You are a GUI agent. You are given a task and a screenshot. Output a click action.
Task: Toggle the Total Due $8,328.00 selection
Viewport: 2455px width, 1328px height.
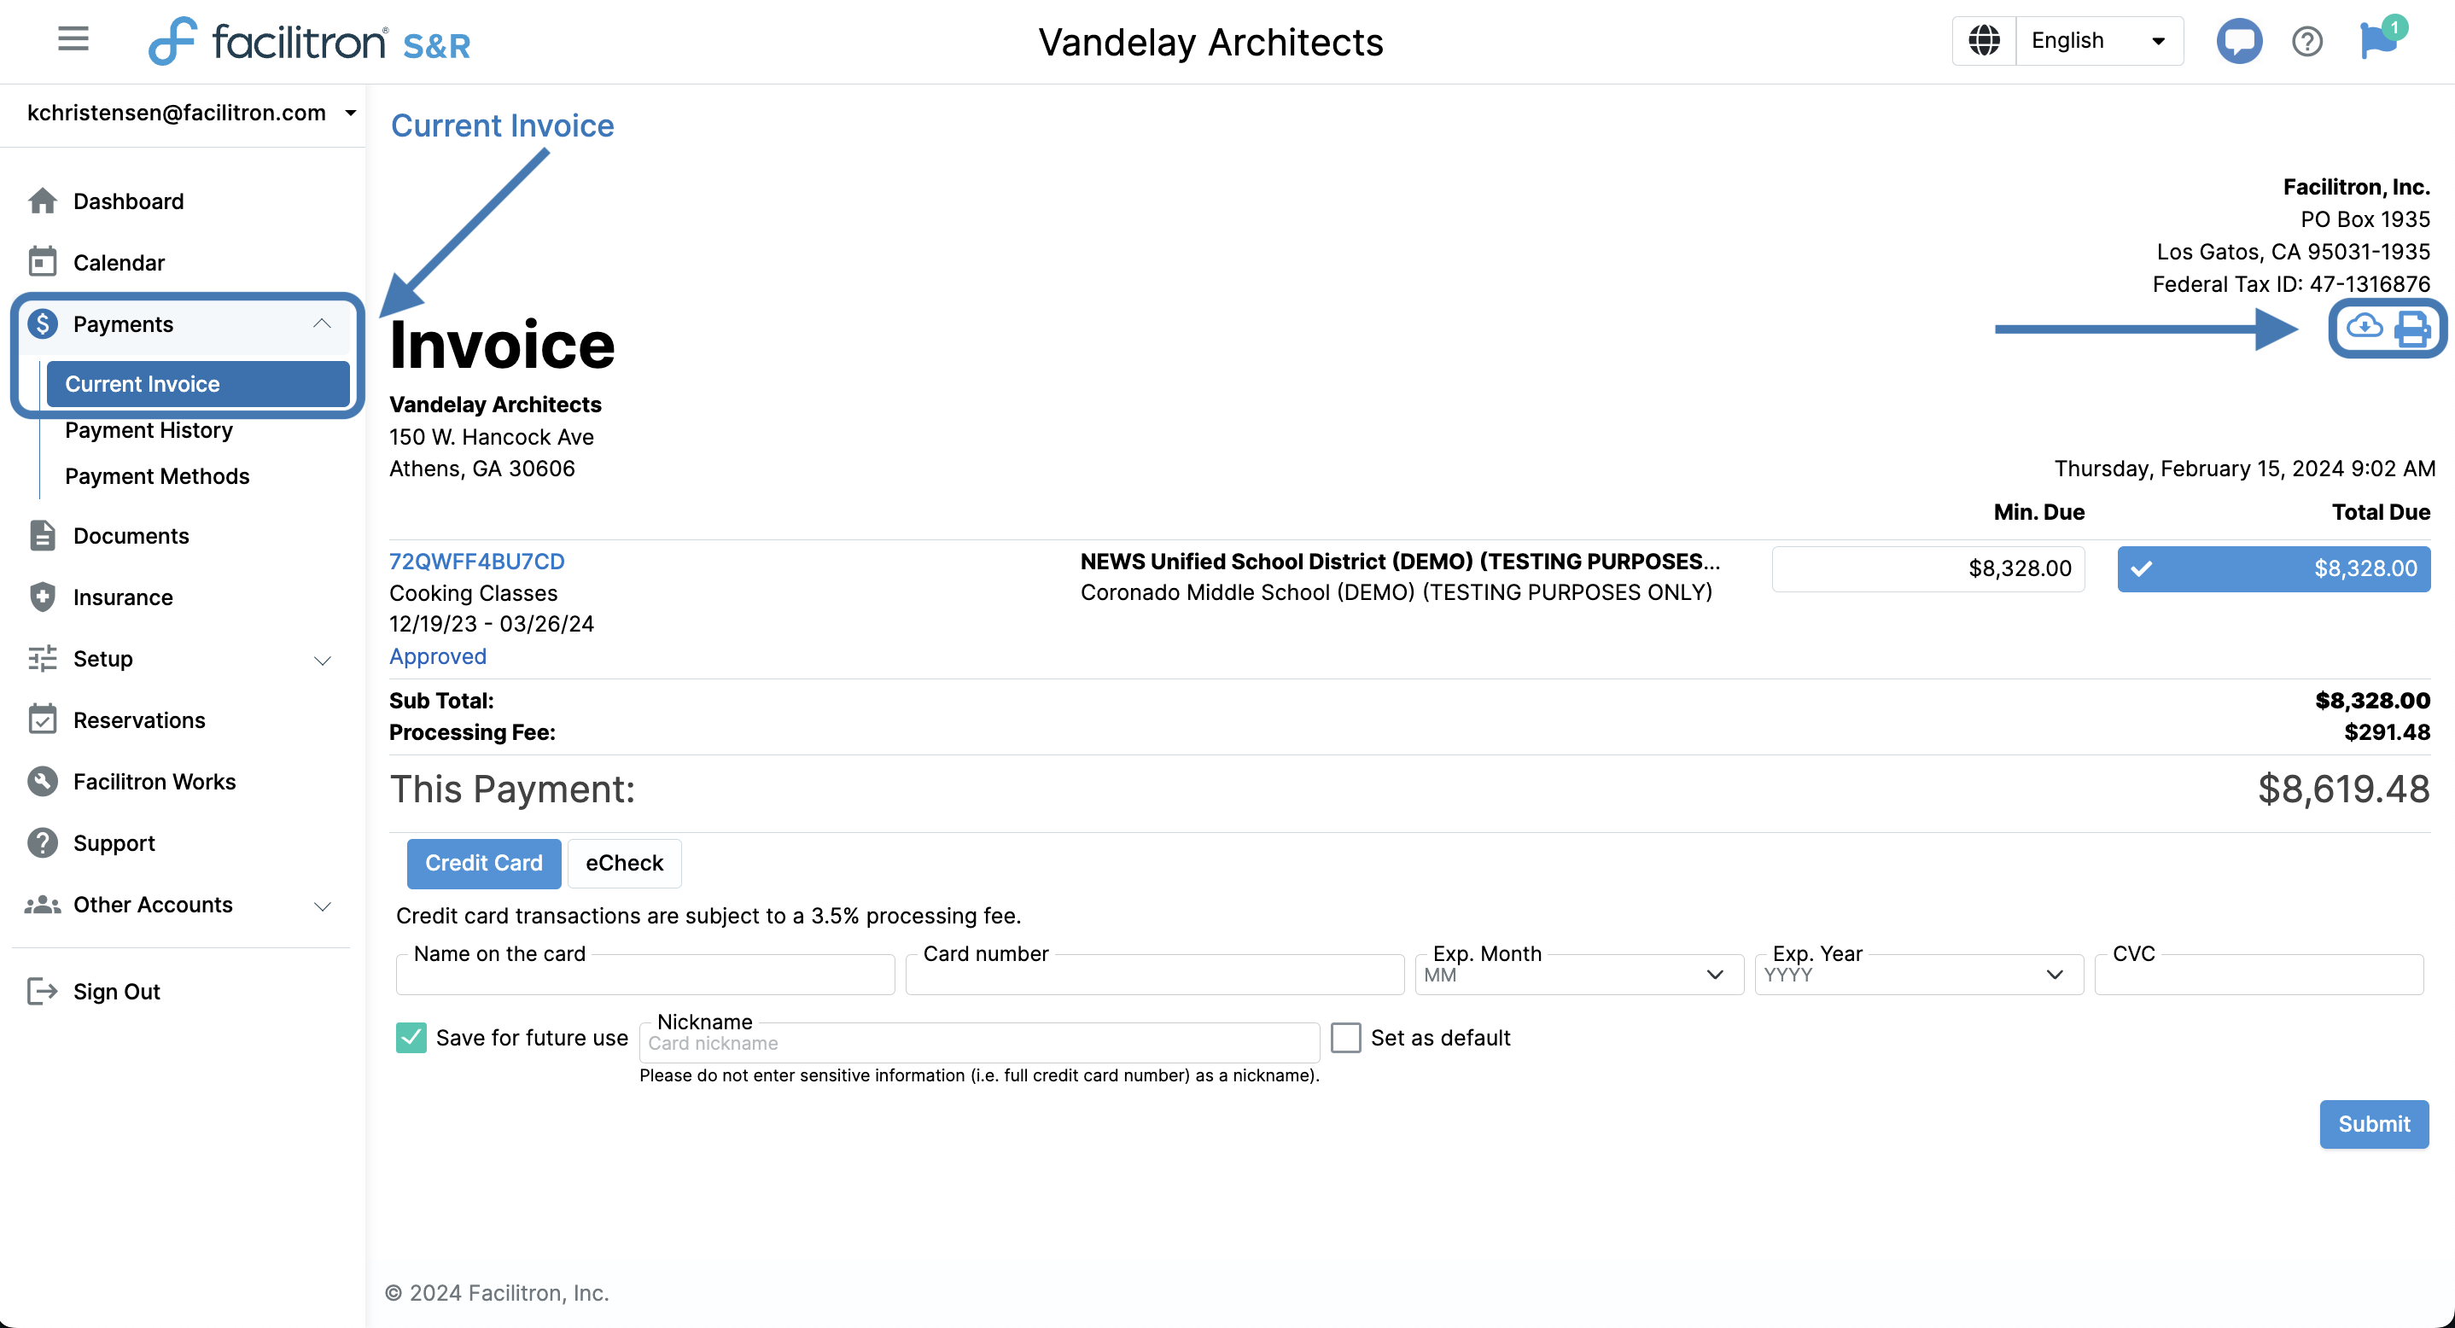pyautogui.click(x=2273, y=568)
